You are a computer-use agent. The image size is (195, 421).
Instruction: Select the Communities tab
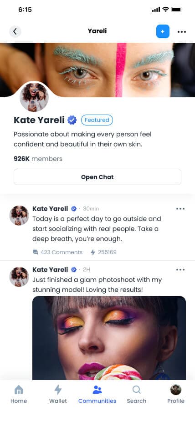coord(97,394)
